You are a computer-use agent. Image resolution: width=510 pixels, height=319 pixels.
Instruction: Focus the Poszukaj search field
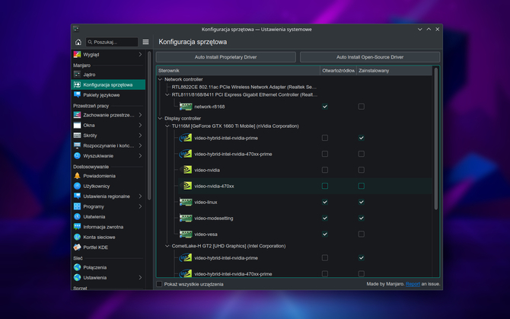(112, 42)
